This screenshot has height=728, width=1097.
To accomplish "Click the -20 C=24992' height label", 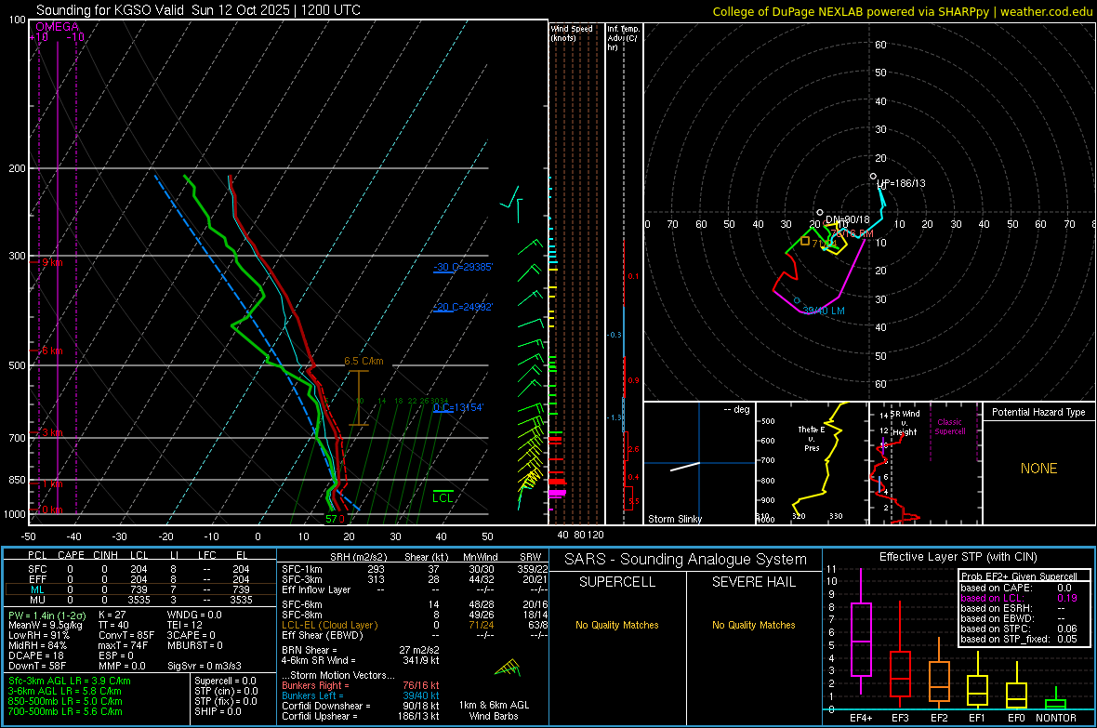I will pyautogui.click(x=463, y=307).
